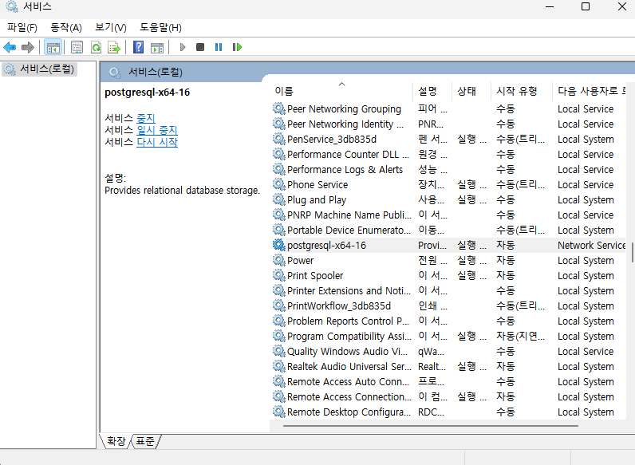Select Remote Access Connection Manager row

(x=449, y=396)
